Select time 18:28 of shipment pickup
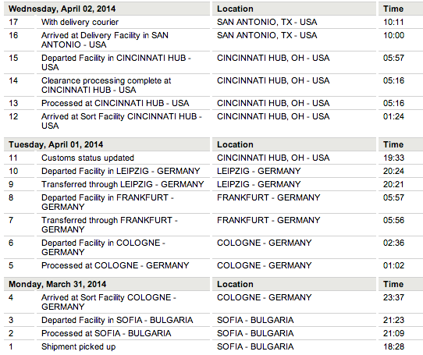This screenshot has width=423, height=355. pos(393,347)
